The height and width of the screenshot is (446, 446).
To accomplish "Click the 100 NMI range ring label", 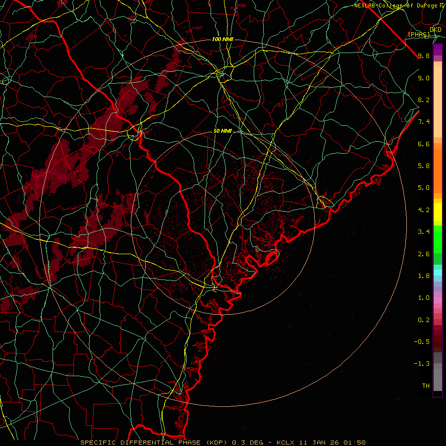I will point(223,39).
